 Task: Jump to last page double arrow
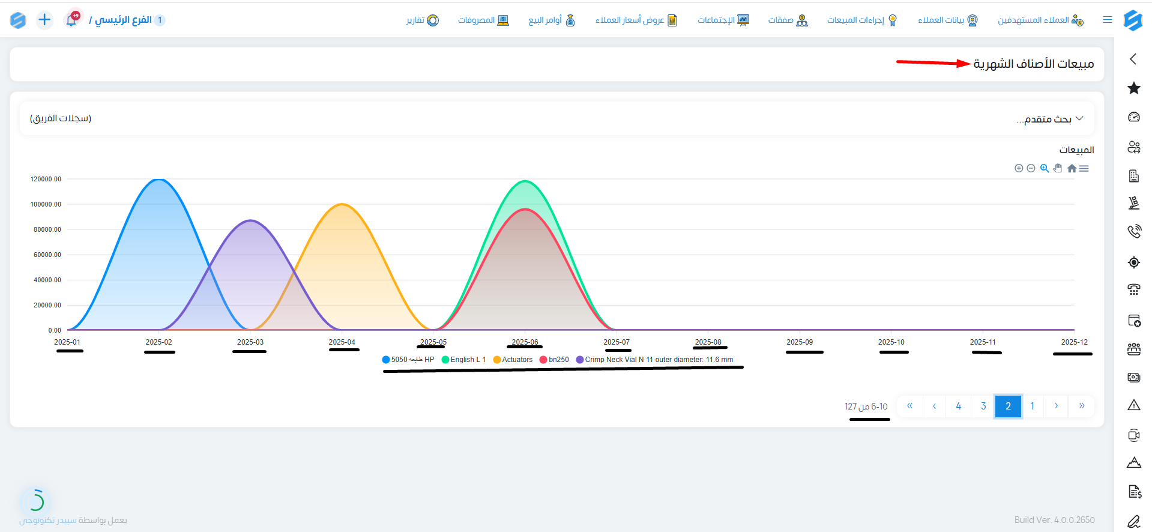(x=910, y=406)
